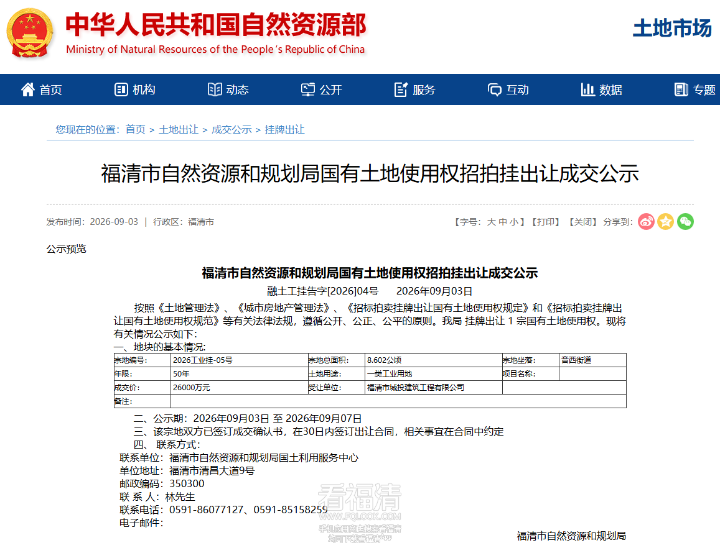This screenshot has height=553, width=720.
Task: Click the location cell 音西街道
Action: click(576, 360)
